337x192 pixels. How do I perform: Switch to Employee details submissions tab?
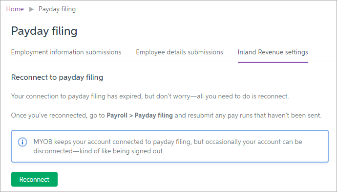point(179,52)
